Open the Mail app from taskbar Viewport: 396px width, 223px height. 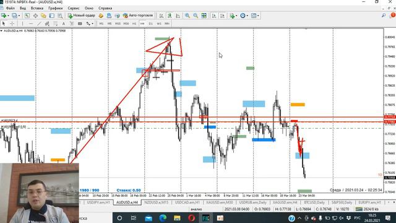coord(148,217)
